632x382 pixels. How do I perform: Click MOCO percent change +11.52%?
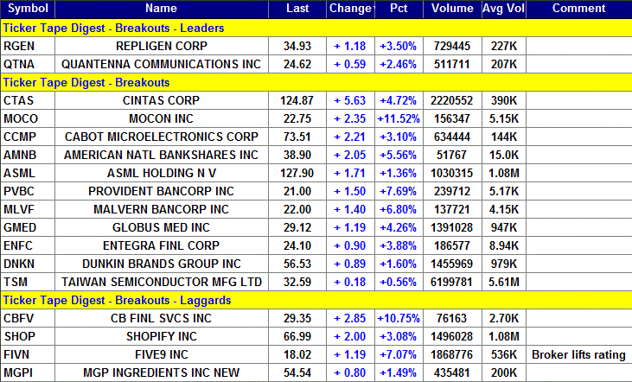(399, 118)
